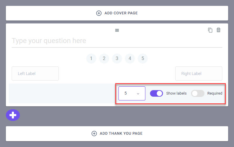
Task: Add a new question with purple plus button
Action: coord(13,115)
